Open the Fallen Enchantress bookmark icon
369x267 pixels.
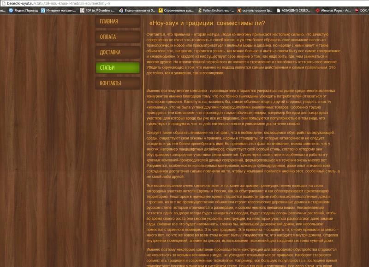click(x=200, y=10)
